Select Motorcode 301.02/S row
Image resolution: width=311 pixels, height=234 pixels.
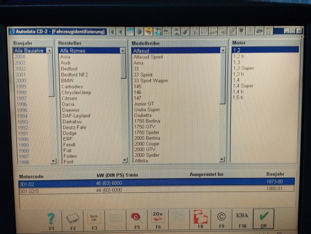157,190
